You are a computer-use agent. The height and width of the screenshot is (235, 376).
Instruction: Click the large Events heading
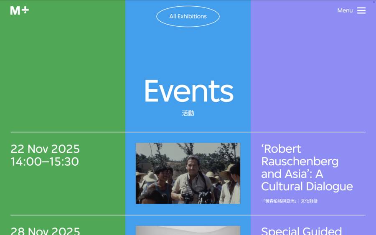pyautogui.click(x=188, y=91)
